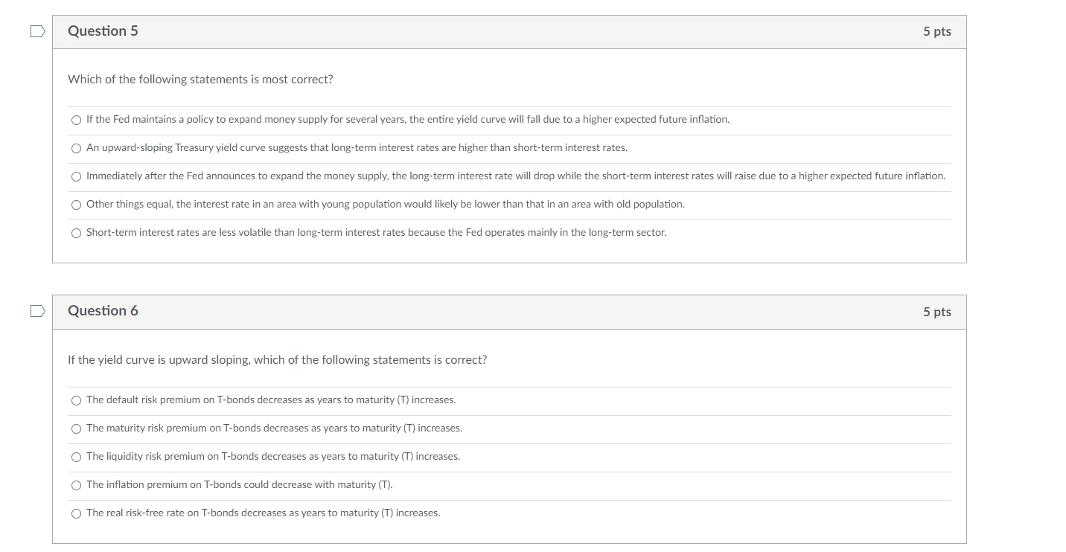Screen dimensions: 1066x552
Task: Flag Question 6 with the bookmark icon
Action: tap(37, 311)
